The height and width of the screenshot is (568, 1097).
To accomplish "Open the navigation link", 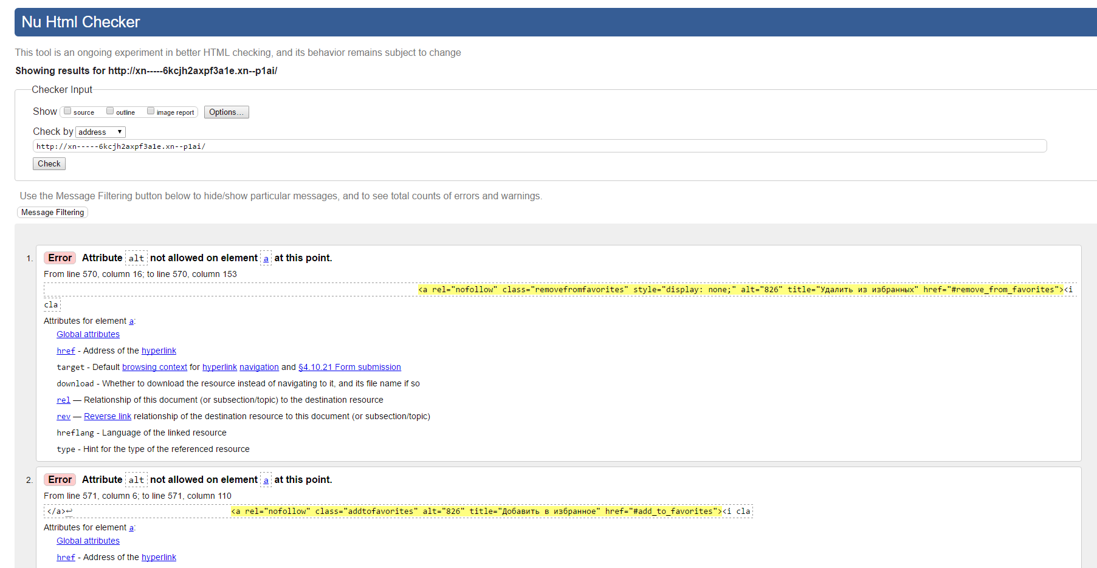I will pos(259,368).
